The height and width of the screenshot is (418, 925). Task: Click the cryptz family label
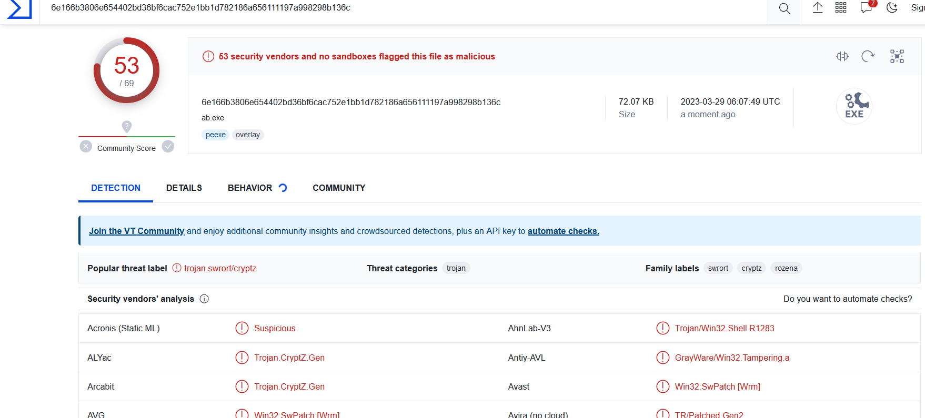(751, 268)
